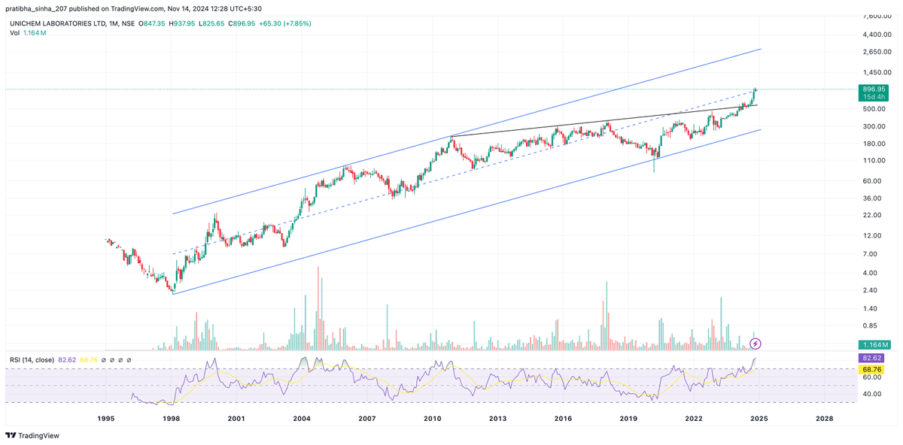
Task: Click the volume value tag 1.164M
Action: pos(875,344)
